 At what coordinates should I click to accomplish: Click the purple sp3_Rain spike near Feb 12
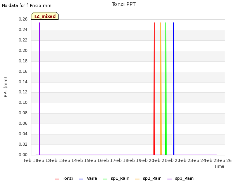click(x=40, y=89)
